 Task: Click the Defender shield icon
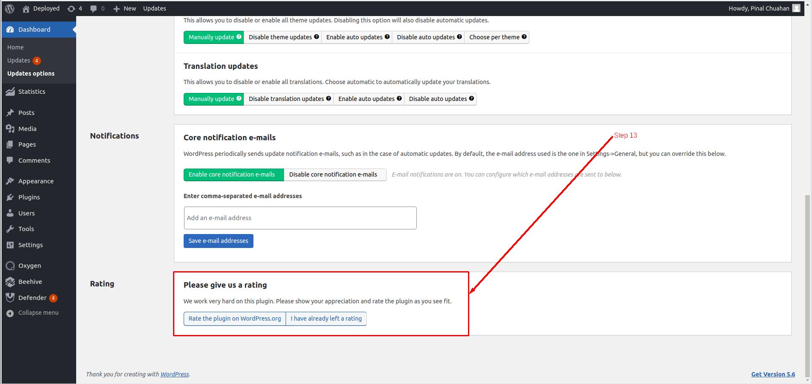(x=10, y=298)
